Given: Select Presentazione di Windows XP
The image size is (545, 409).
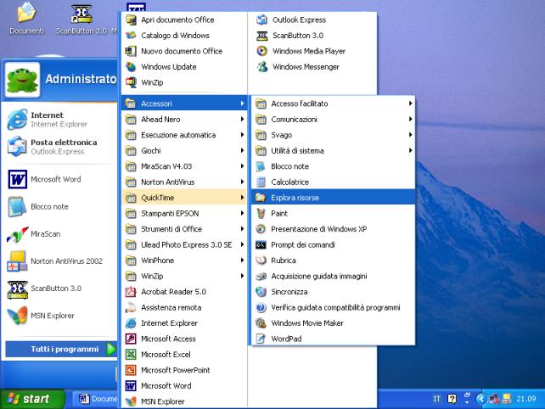Looking at the screenshot, I should [333, 229].
